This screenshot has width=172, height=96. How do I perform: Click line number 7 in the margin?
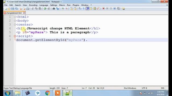[x=10, y=40]
